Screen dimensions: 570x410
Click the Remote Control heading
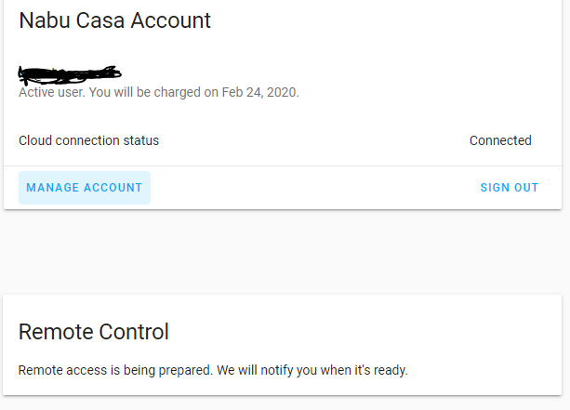pos(94,331)
